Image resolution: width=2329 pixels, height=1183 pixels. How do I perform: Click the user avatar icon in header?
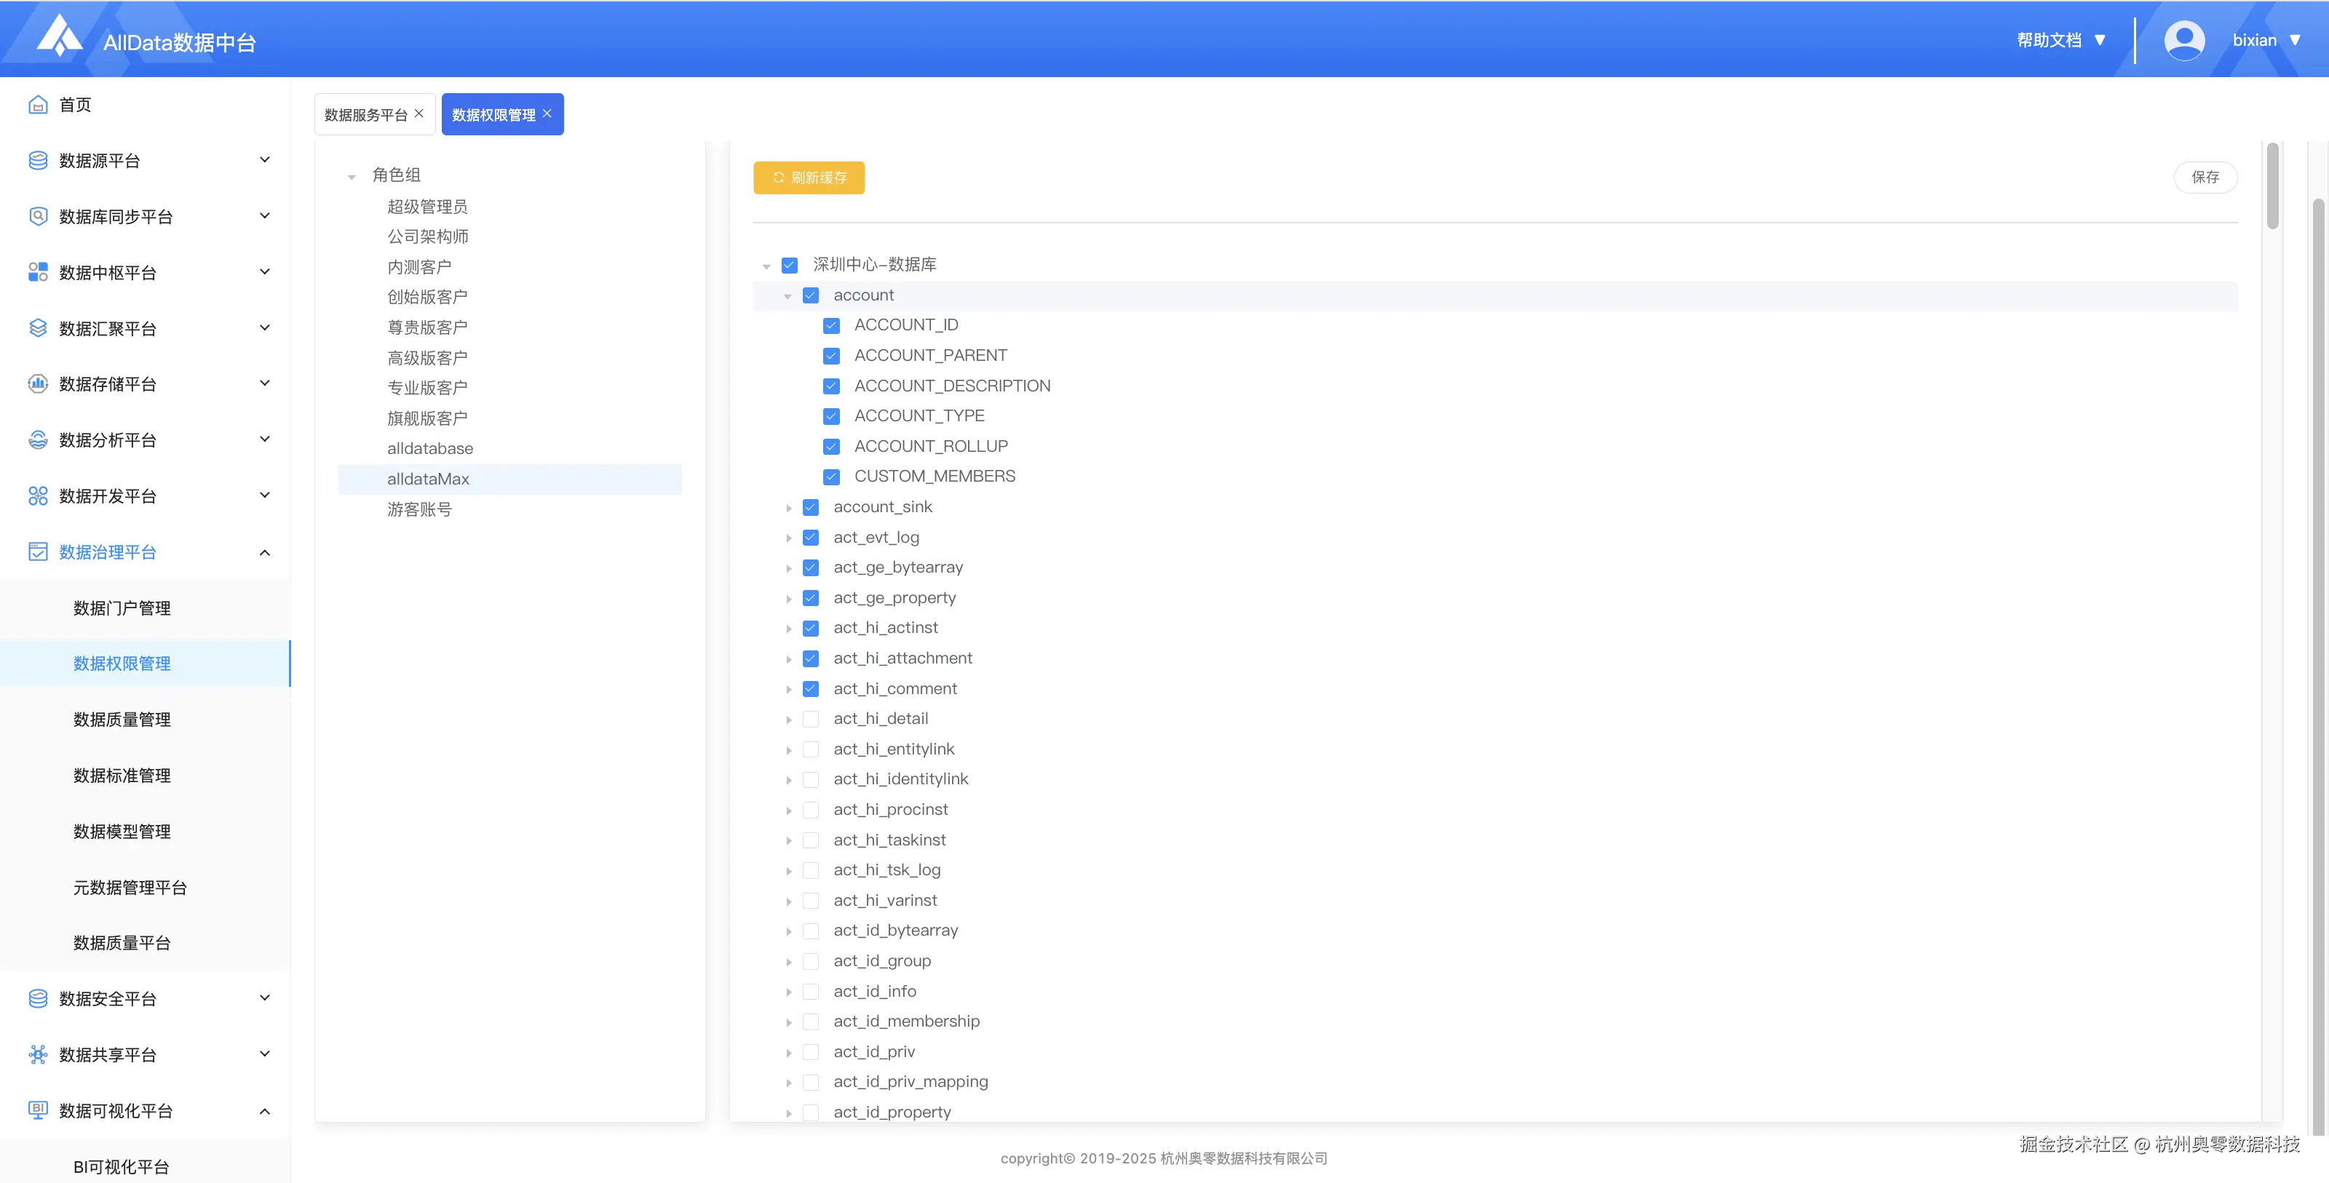pyautogui.click(x=2183, y=41)
